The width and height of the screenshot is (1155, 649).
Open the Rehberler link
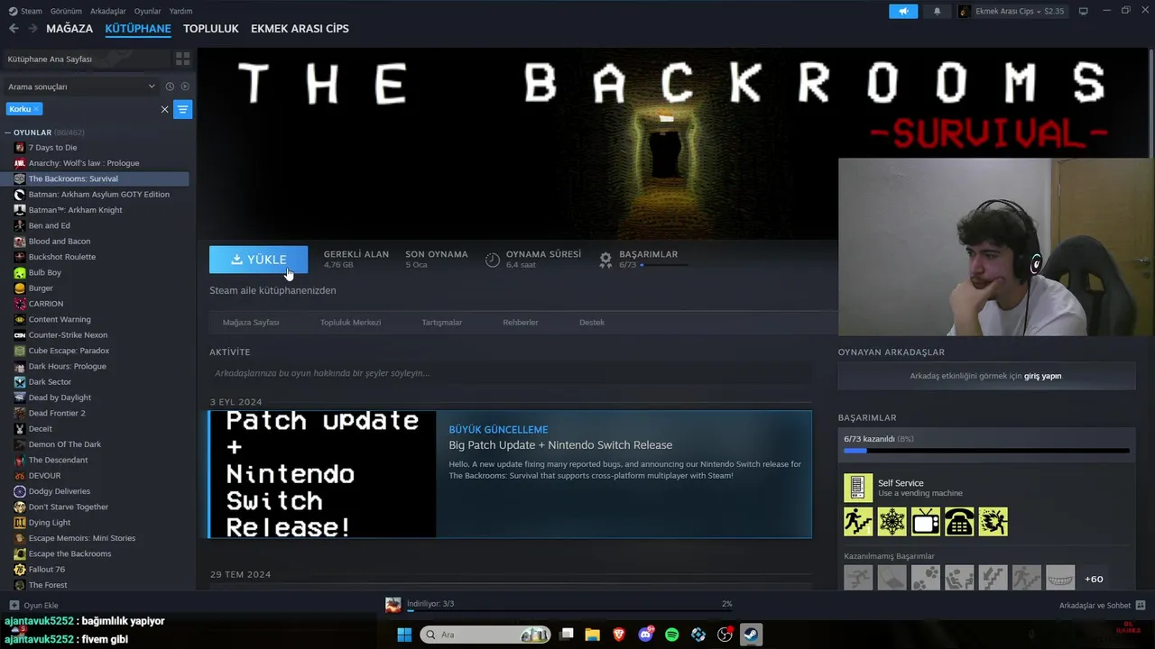(521, 323)
